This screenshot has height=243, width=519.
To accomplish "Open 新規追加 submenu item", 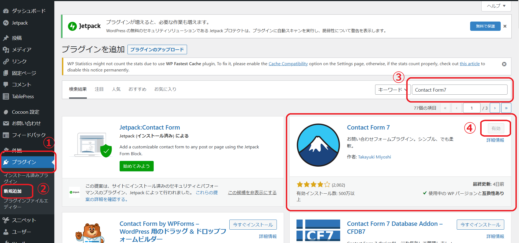I will (x=13, y=191).
